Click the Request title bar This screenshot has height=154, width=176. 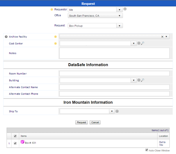88,3
